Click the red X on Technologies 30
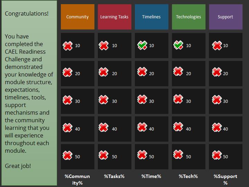Screen dimensions: 249x187 click(178, 99)
